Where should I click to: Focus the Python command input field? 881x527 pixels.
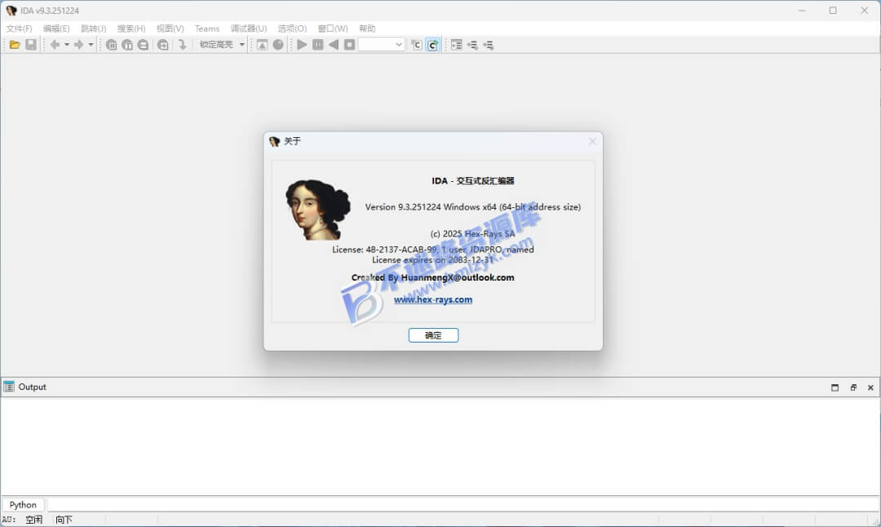[x=463, y=504]
